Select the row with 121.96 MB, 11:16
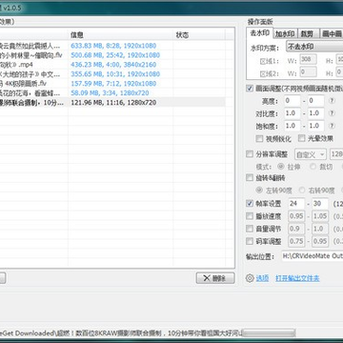Viewport: 343px width, 343px height. click(112, 103)
